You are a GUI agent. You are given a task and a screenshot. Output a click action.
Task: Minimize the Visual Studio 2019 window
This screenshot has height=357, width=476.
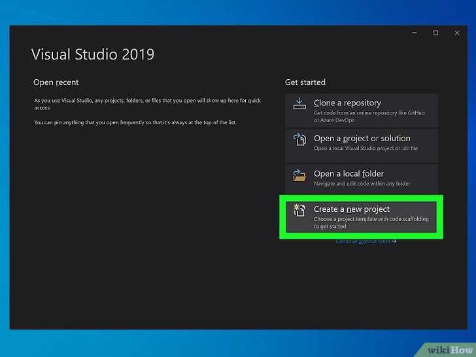415,33
